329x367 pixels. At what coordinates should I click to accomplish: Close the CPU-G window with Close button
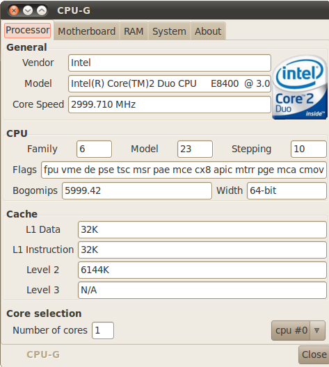coord(314,354)
